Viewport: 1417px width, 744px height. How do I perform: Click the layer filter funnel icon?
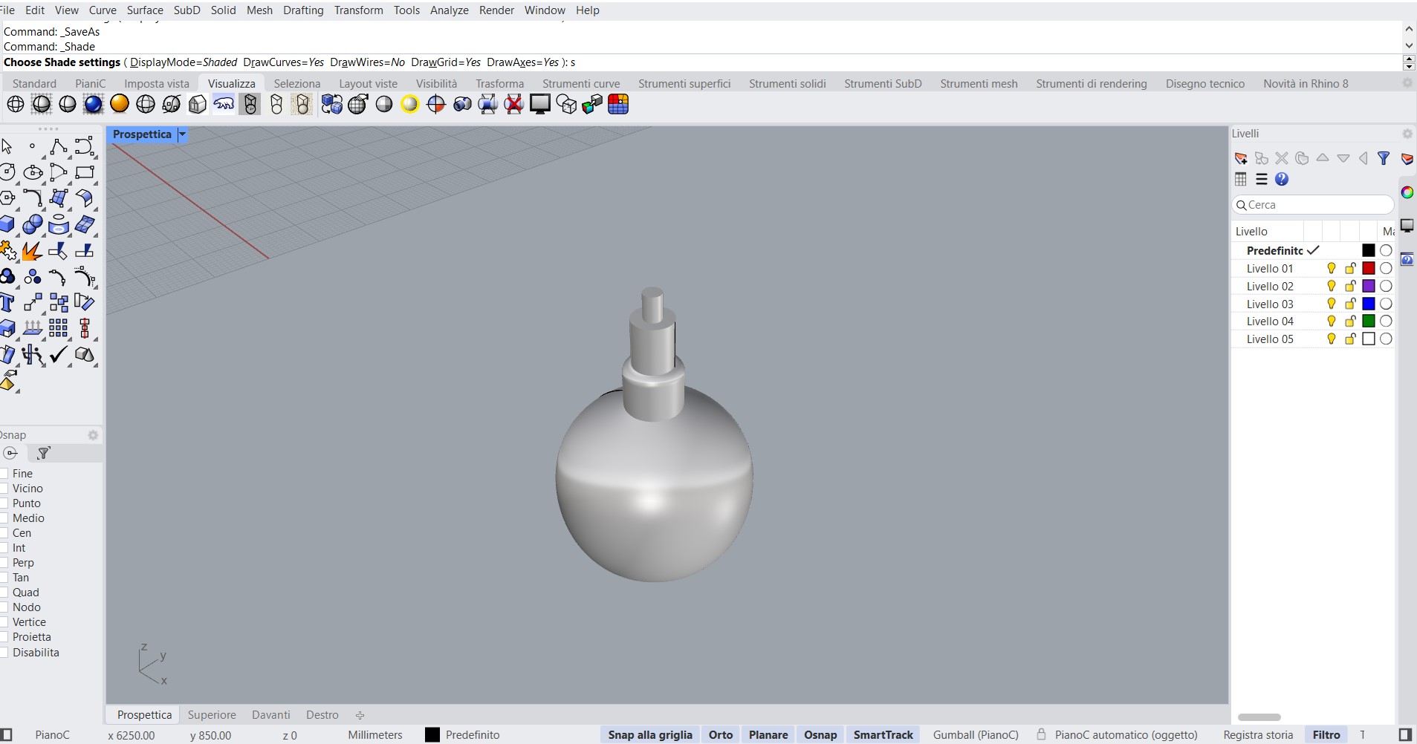tap(1384, 158)
